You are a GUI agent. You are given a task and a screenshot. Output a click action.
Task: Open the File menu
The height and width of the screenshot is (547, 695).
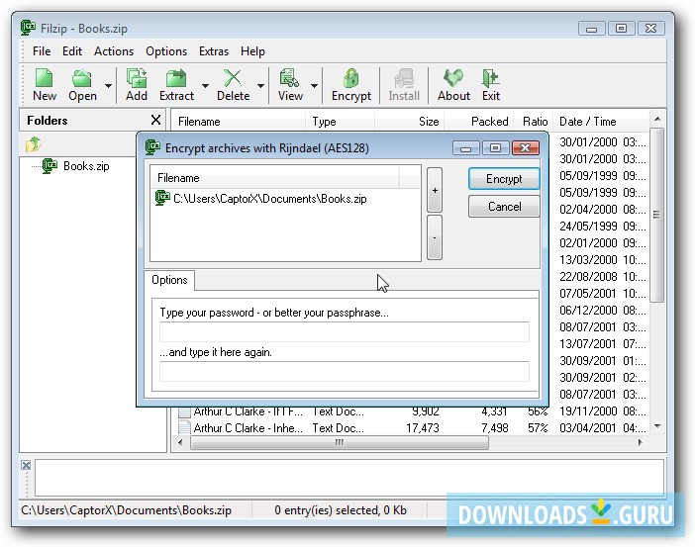coord(42,51)
